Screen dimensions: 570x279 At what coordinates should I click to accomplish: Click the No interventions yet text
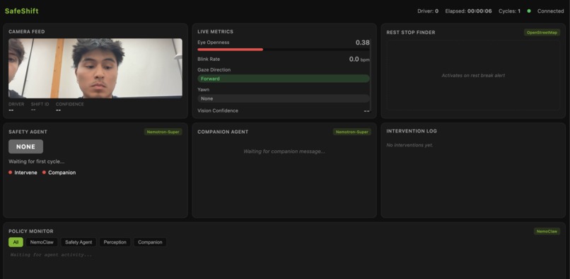point(409,145)
